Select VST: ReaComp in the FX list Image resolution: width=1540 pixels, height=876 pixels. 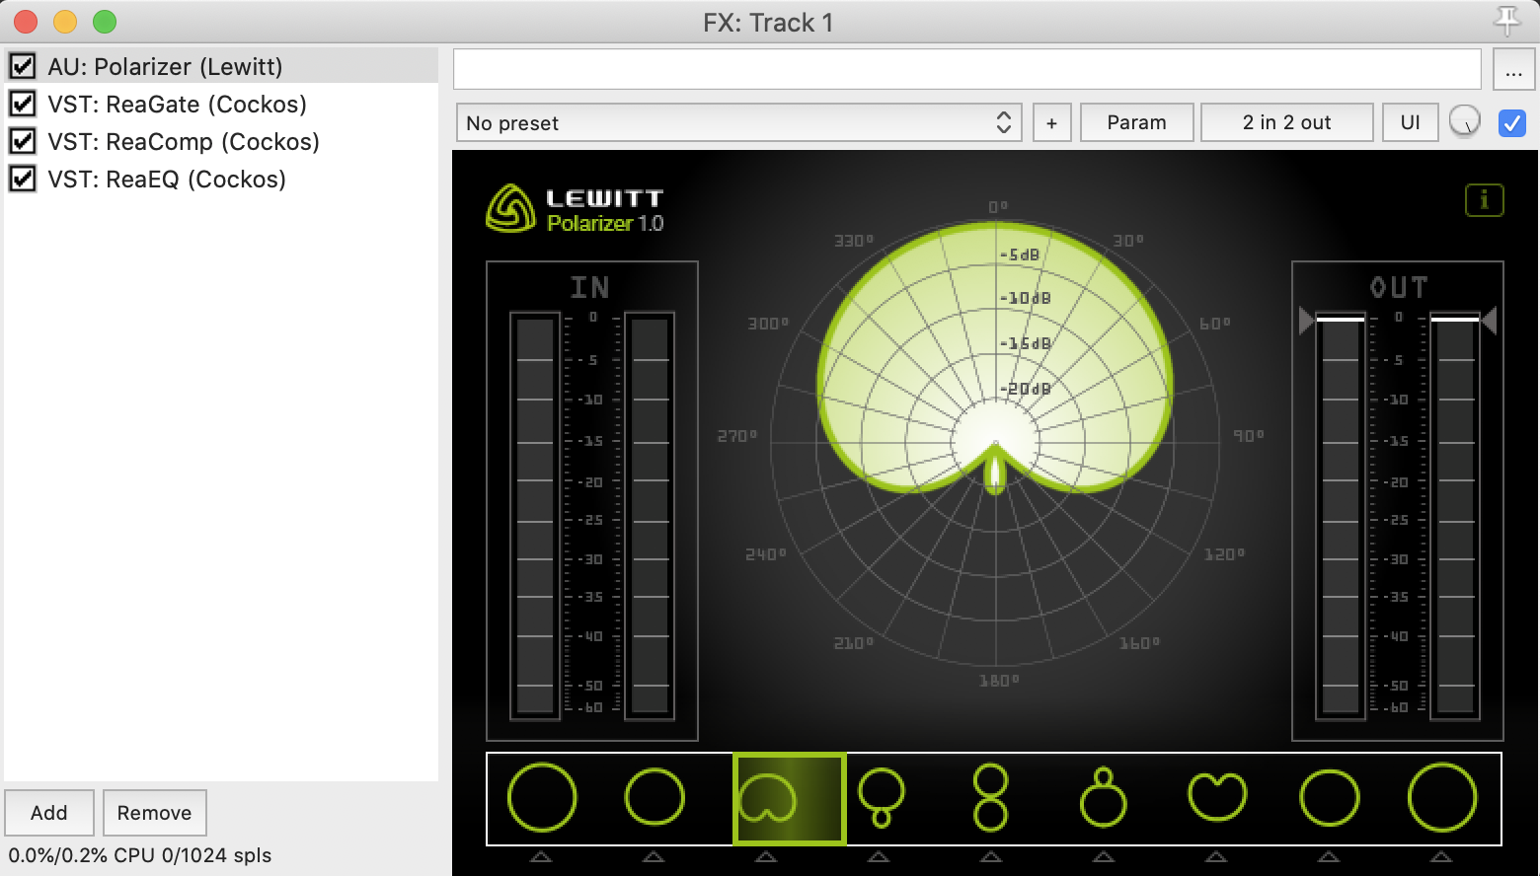(183, 142)
